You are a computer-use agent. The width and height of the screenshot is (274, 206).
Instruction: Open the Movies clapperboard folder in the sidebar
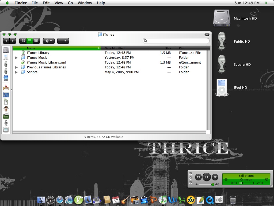pos(6,116)
